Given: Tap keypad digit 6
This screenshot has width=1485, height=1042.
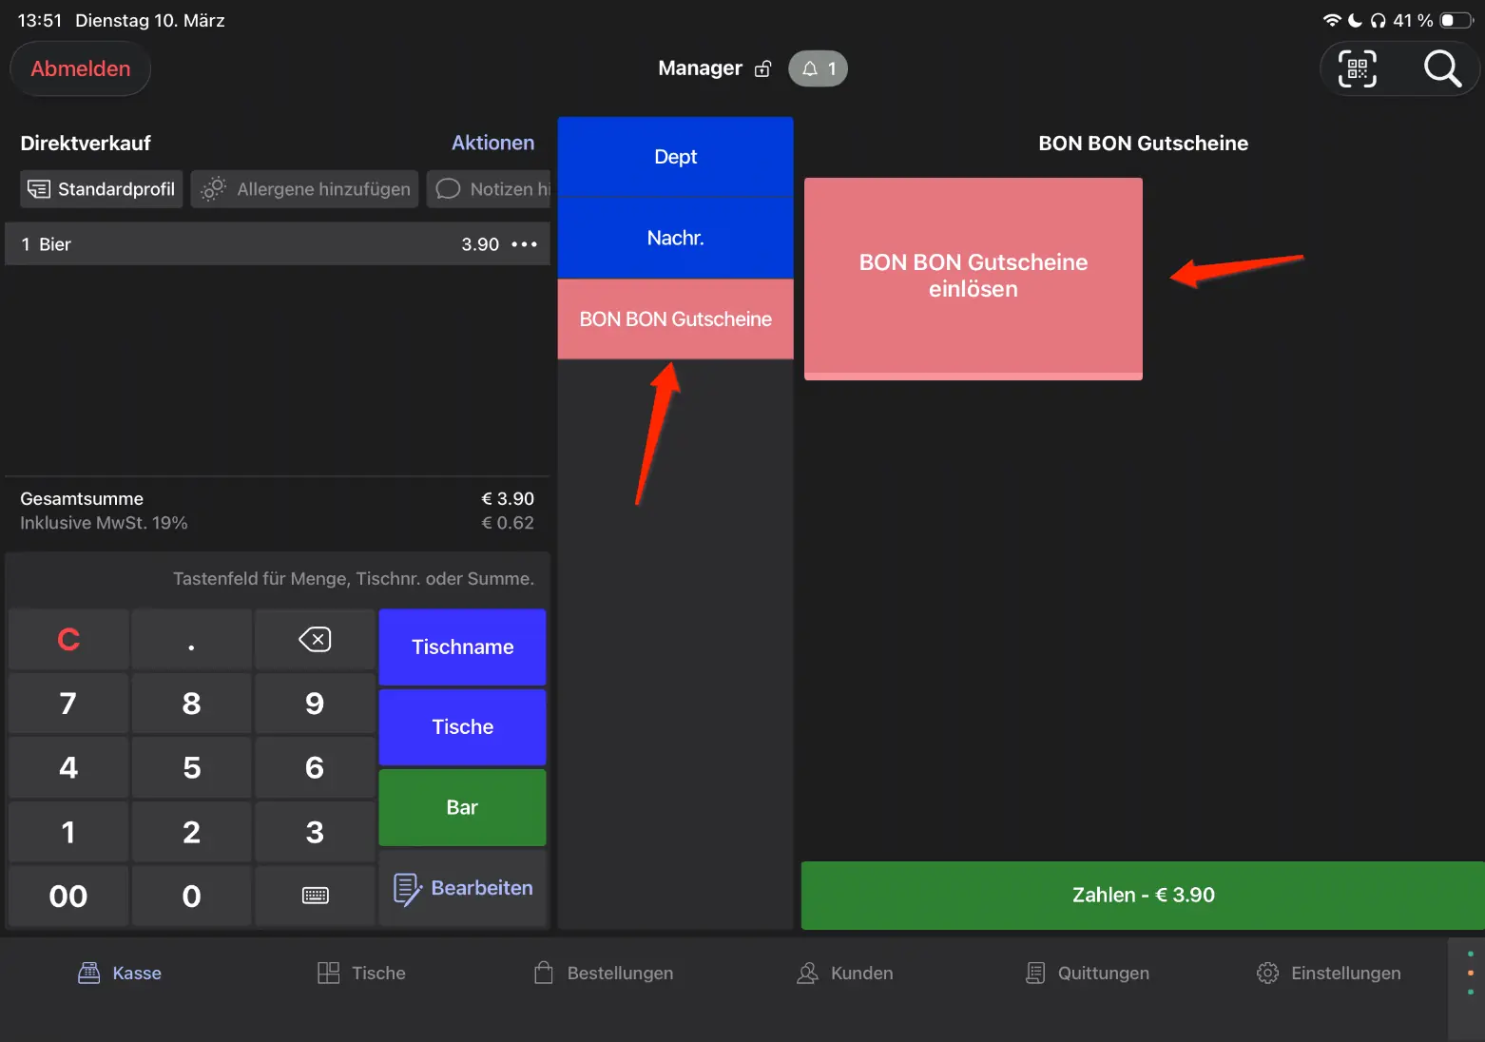Looking at the screenshot, I should point(315,767).
